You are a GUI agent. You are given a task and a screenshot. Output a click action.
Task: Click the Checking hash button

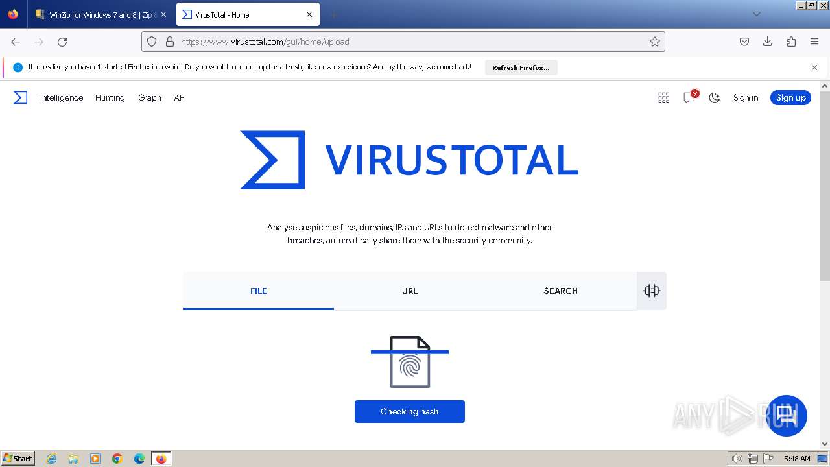tap(410, 412)
